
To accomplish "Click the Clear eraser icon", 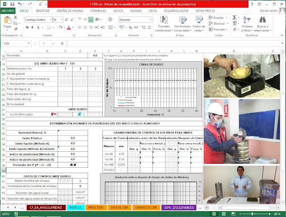I will (235, 29).
